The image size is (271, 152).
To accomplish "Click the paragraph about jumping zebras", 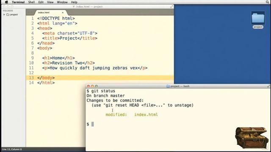I will point(95,68).
